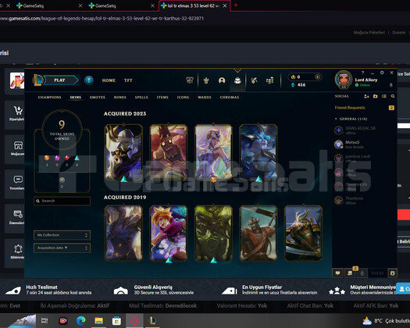Open the Acquisition date sort dropdown
This screenshot has height=328, width=410.
pyautogui.click(x=62, y=248)
